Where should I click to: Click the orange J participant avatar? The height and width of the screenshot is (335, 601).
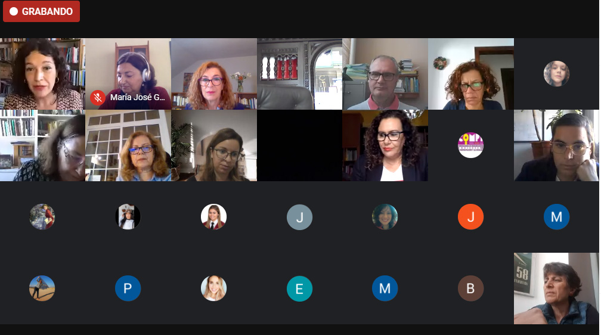[x=470, y=217]
